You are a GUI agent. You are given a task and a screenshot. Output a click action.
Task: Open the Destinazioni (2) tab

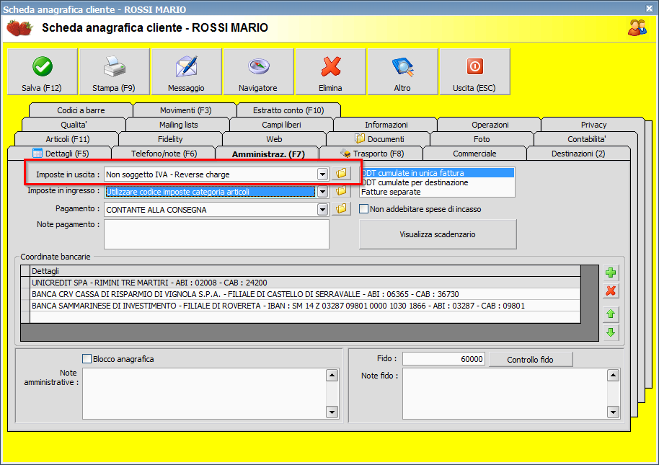[x=579, y=154]
